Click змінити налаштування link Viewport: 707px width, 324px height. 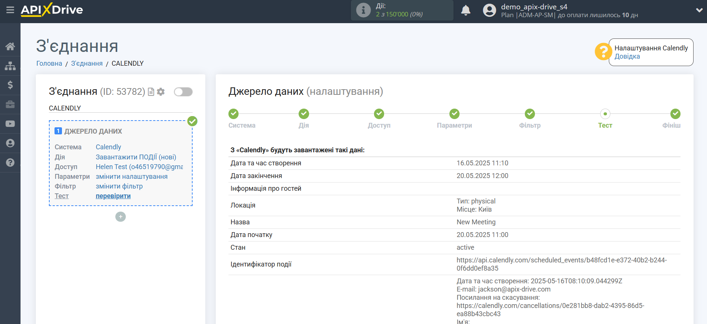point(131,177)
